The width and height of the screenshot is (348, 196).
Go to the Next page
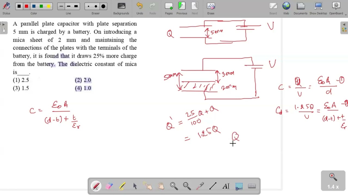195,8
